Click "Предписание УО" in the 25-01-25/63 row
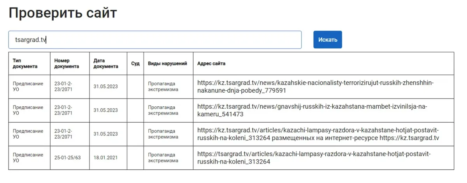The image size is (467, 183). (28, 158)
